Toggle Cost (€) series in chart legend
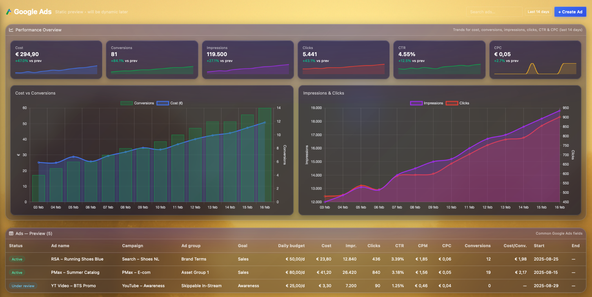 170,103
